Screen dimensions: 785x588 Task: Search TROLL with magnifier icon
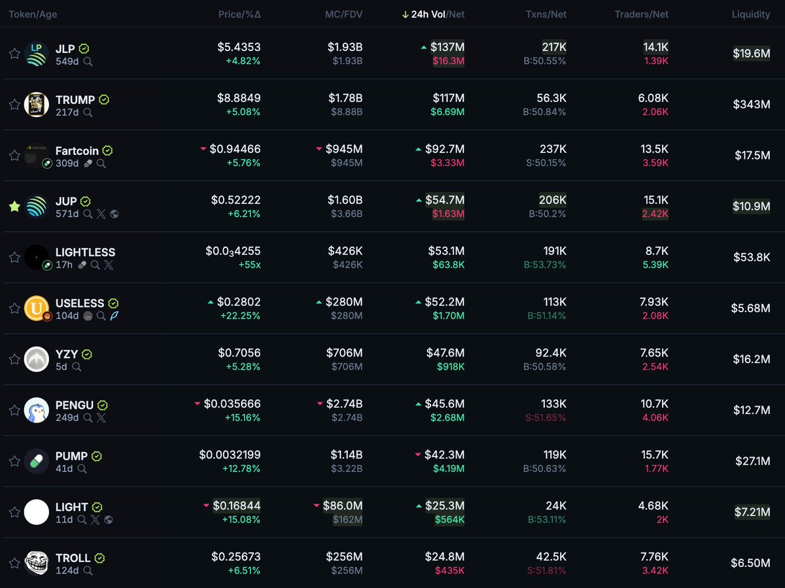(x=88, y=572)
